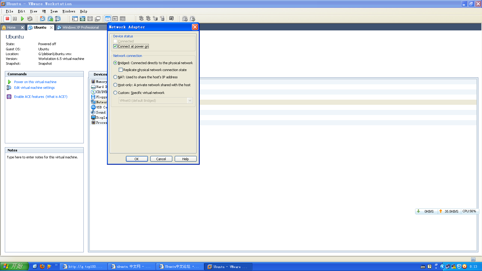Click the Internet Explorer quick launch icon

35,266
